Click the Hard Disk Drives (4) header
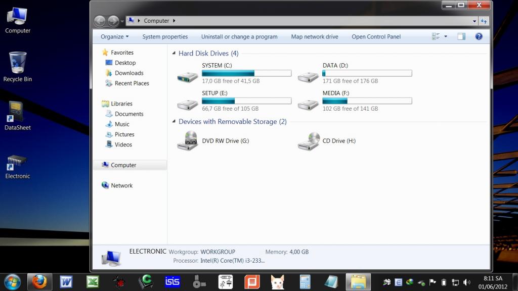This screenshot has width=518, height=291. pyautogui.click(x=208, y=53)
